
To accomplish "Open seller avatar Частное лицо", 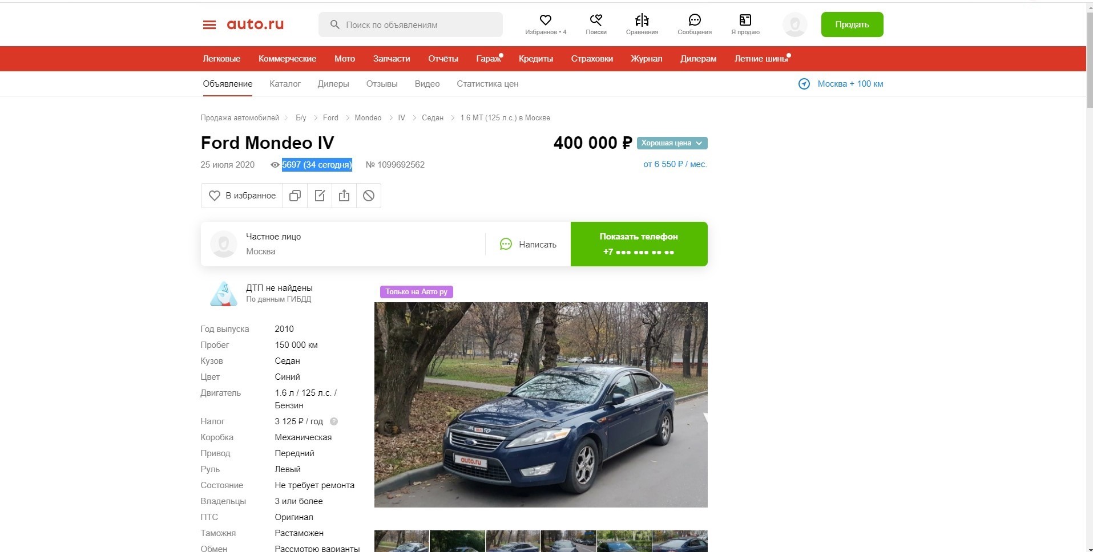I will click(224, 244).
